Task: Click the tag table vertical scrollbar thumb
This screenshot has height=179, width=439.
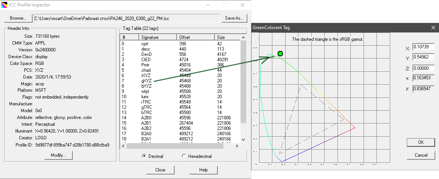Action: pyautogui.click(x=243, y=82)
